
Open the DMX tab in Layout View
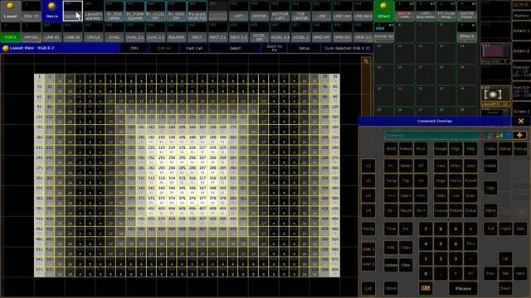click(134, 48)
